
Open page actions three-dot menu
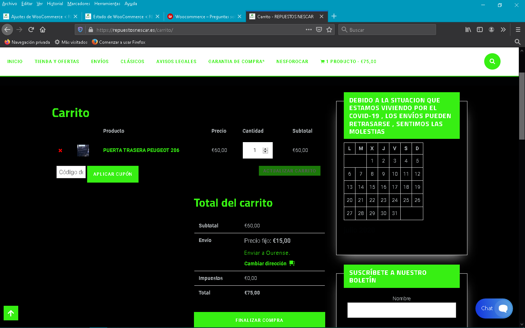coord(309,30)
